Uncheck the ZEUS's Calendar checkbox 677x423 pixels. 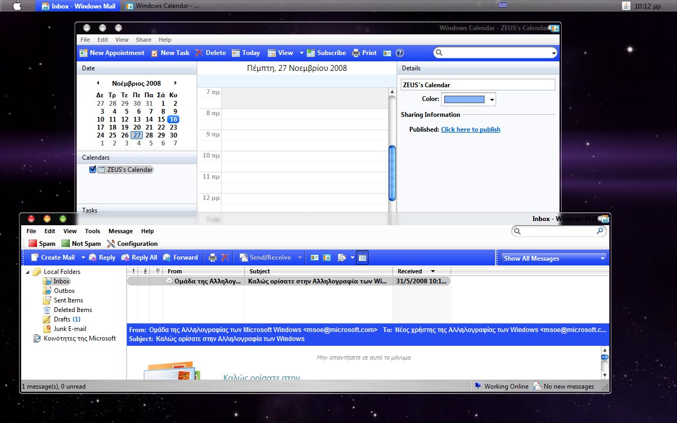93,170
